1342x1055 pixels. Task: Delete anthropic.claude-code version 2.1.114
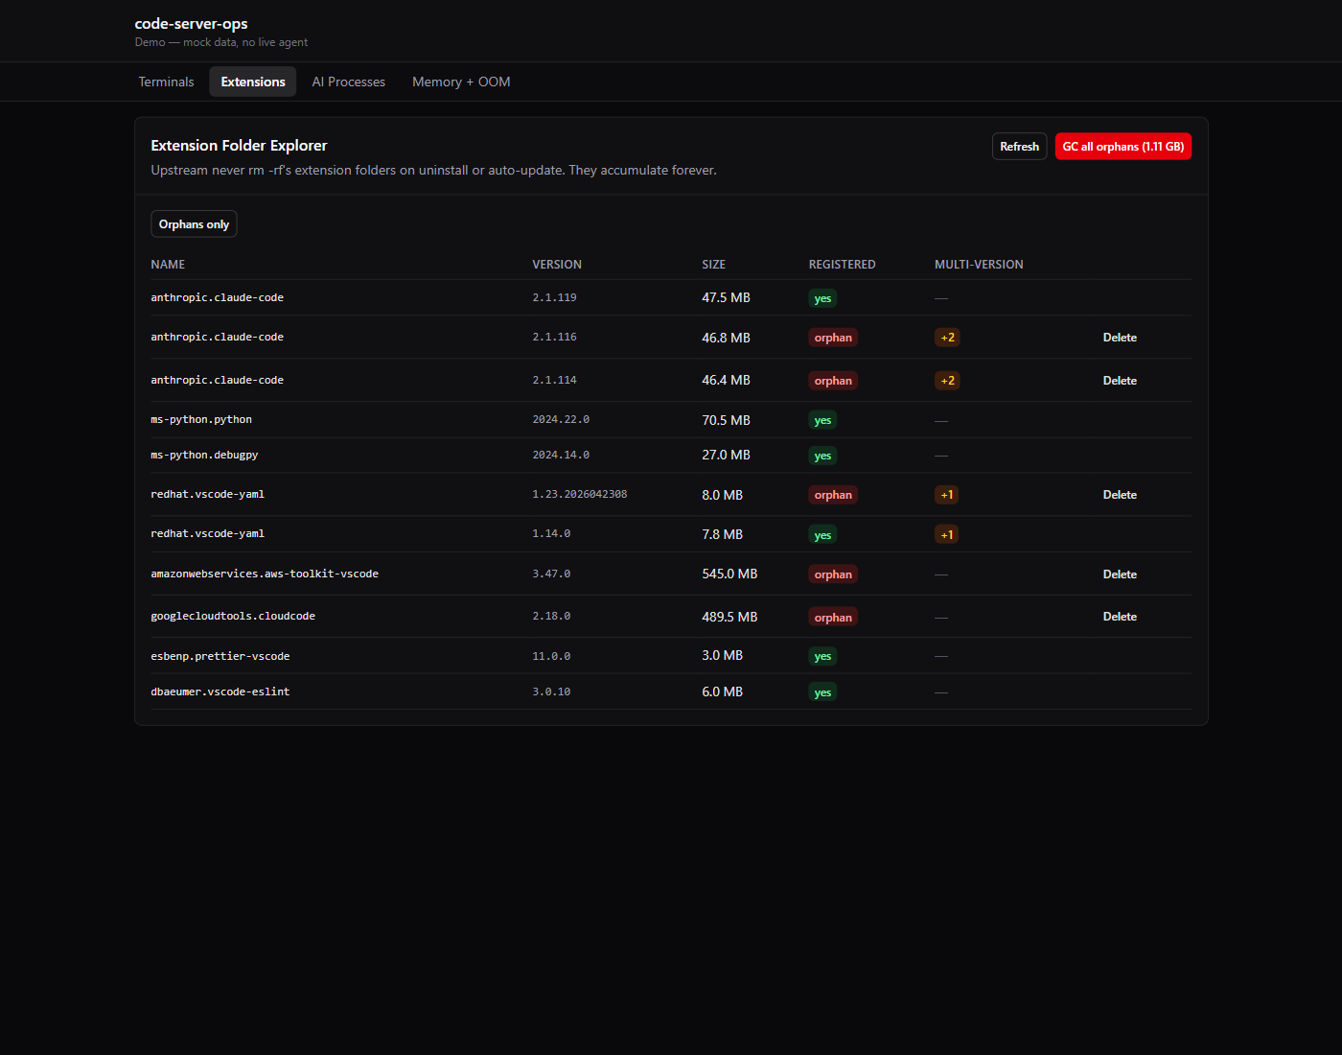pos(1120,381)
